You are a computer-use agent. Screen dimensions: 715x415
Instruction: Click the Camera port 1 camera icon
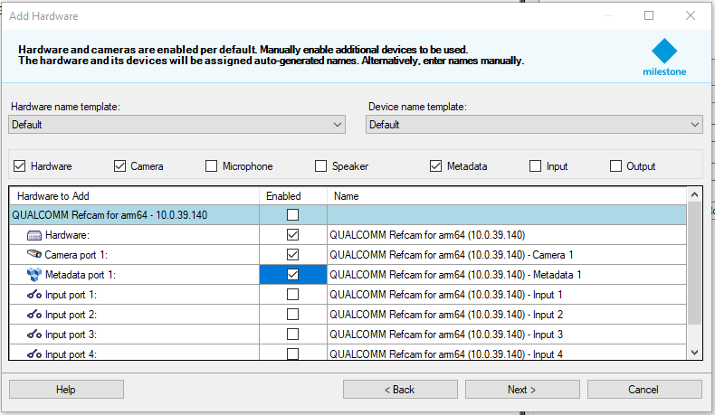pos(34,254)
